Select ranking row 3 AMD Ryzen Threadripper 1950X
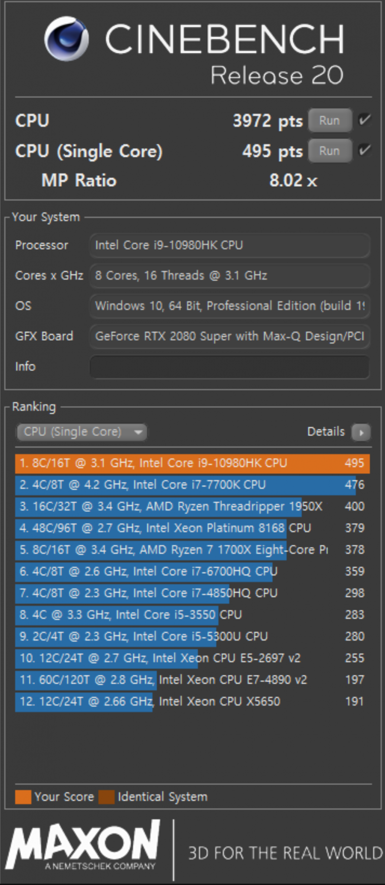 (192, 507)
